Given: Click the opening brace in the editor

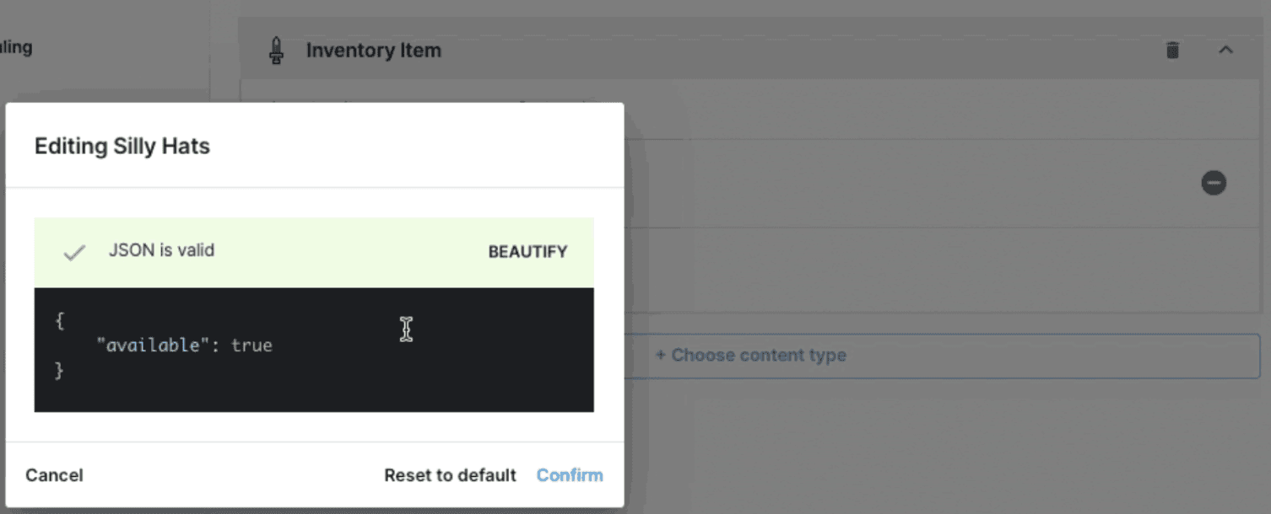Looking at the screenshot, I should (x=59, y=321).
